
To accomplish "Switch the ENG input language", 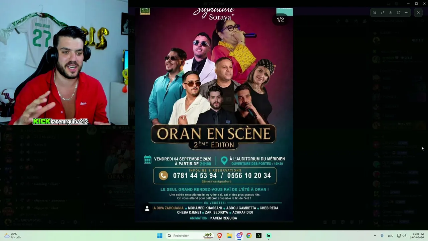I will click(391, 236).
